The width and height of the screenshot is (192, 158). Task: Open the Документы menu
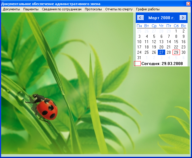[11, 9]
